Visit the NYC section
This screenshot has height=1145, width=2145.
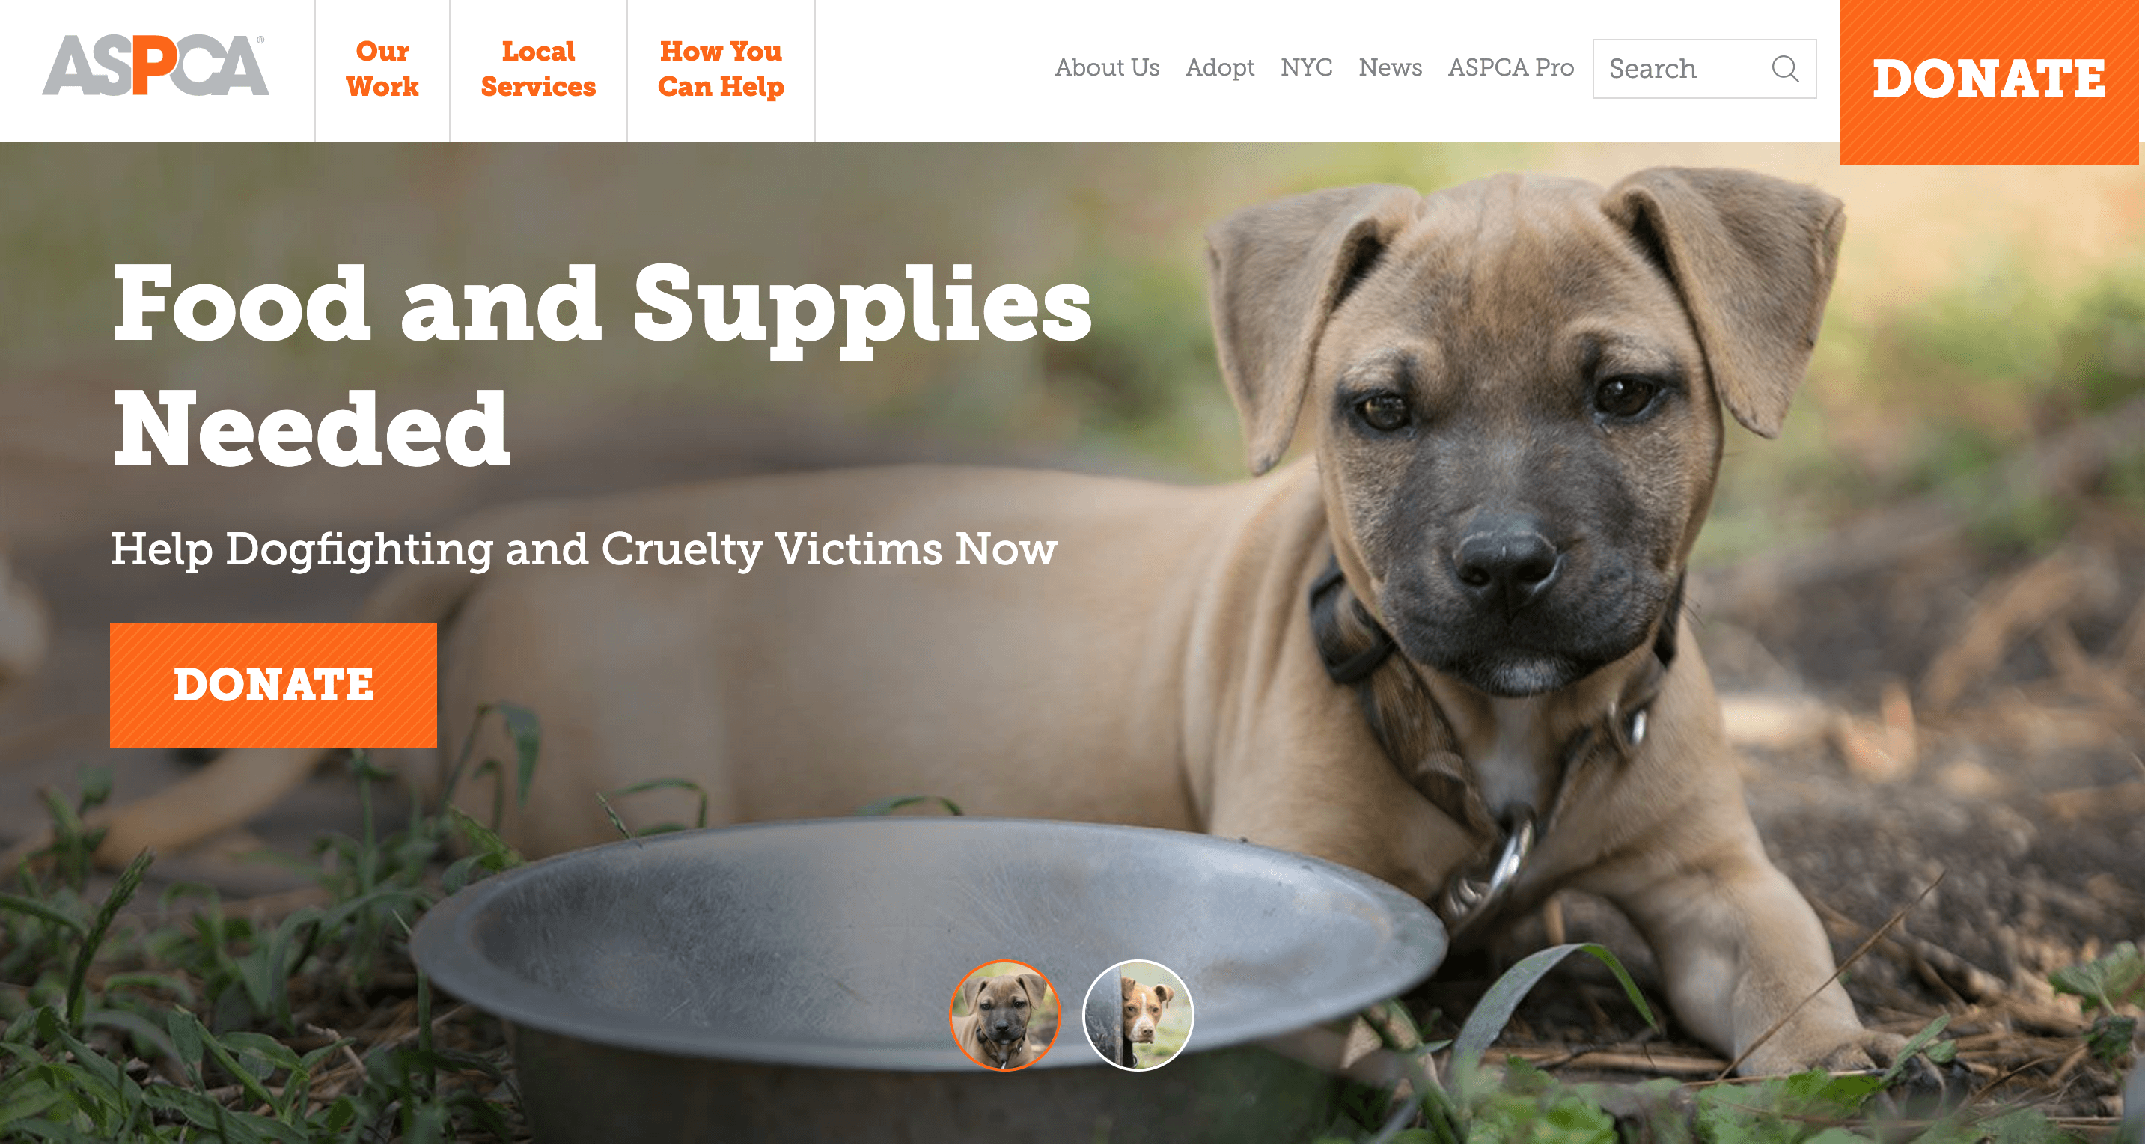(1307, 67)
